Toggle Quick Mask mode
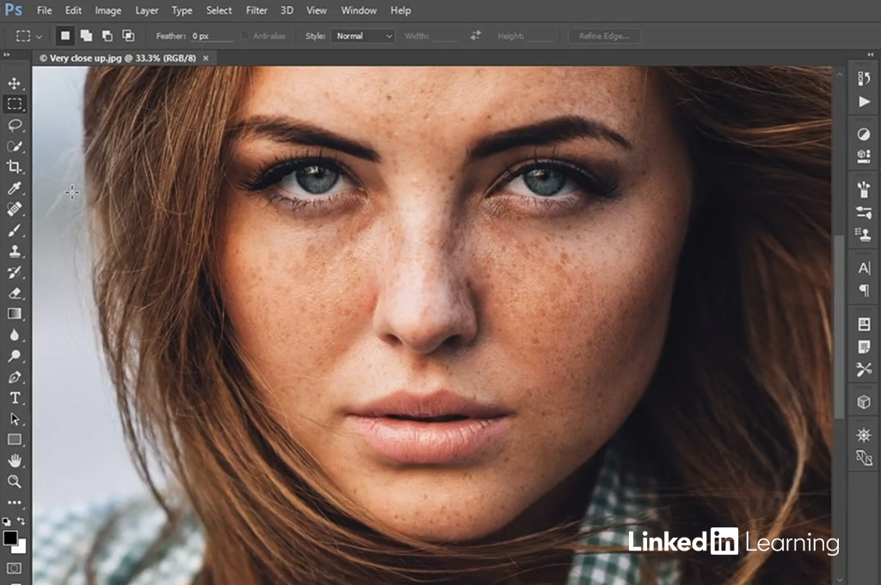 point(15,568)
